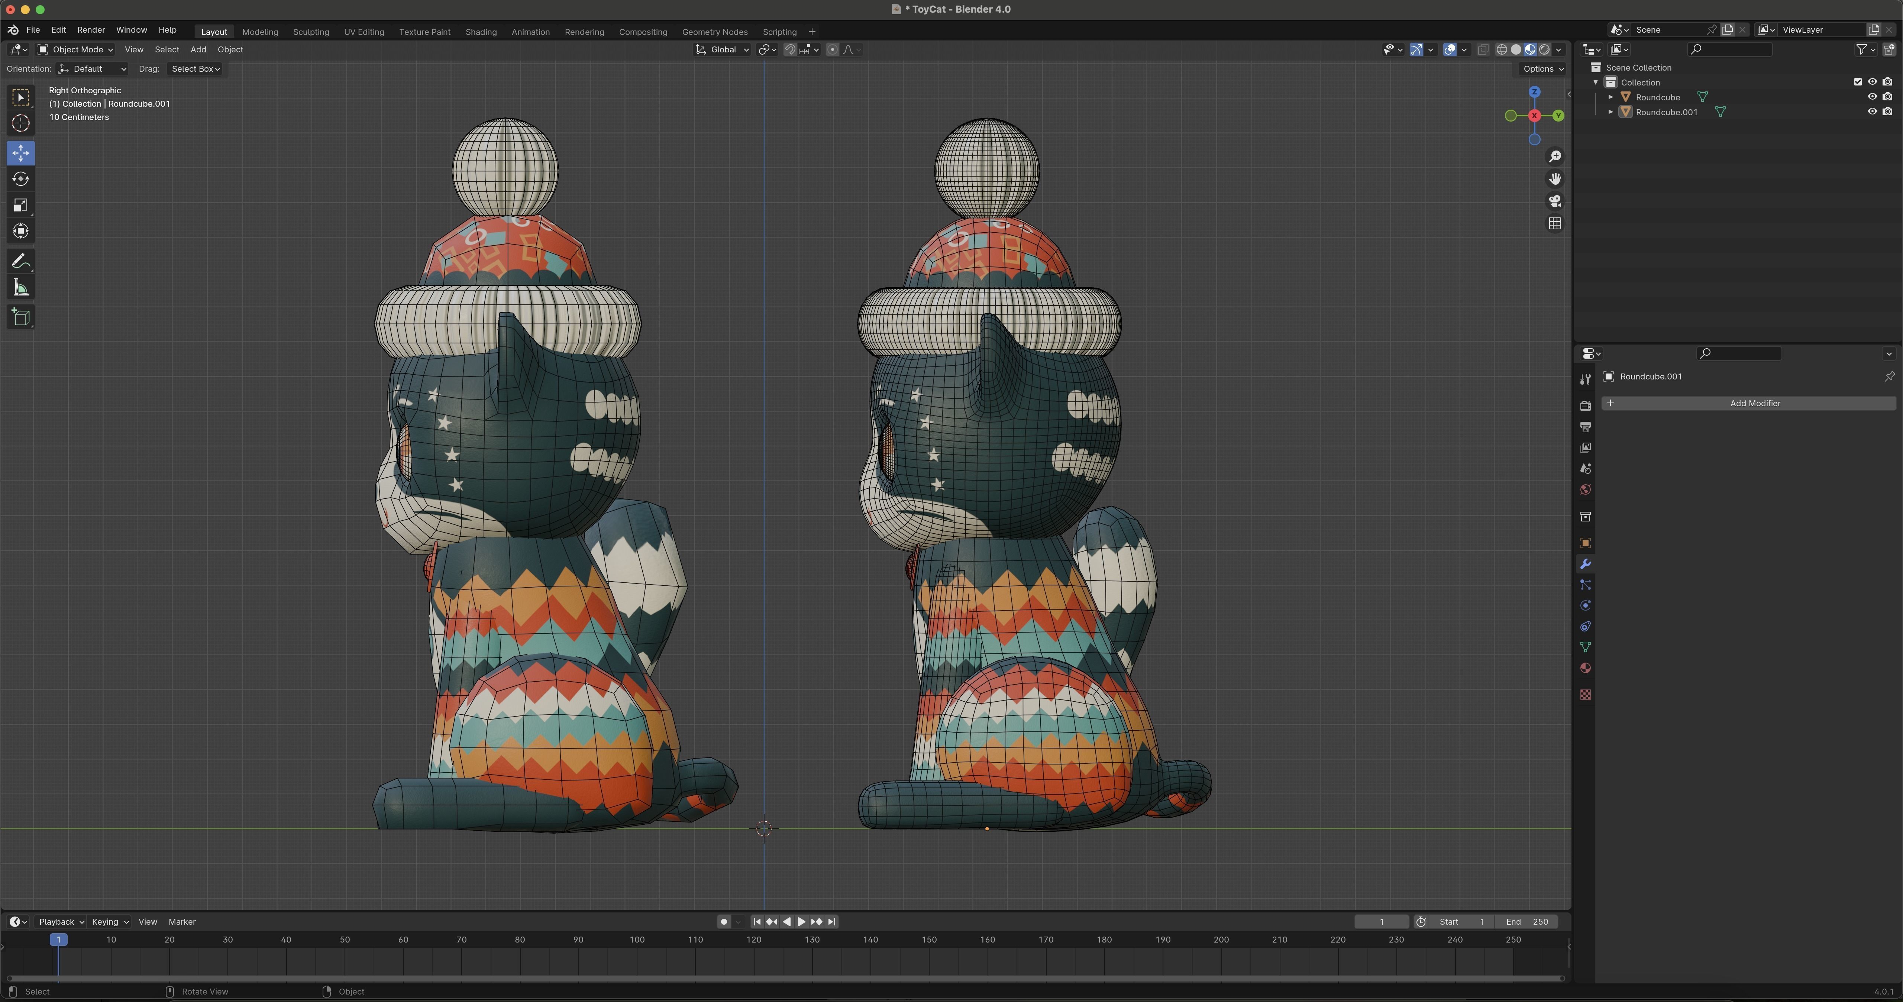Open the shading options dropdown arrow
This screenshot has width=1903, height=1002.
coord(1559,49)
